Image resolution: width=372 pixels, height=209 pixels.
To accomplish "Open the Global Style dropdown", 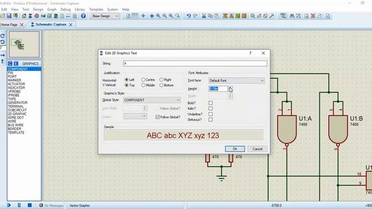I will click(152, 100).
